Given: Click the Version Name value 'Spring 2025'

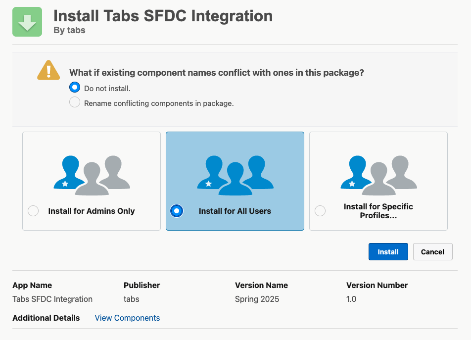Looking at the screenshot, I should (257, 299).
